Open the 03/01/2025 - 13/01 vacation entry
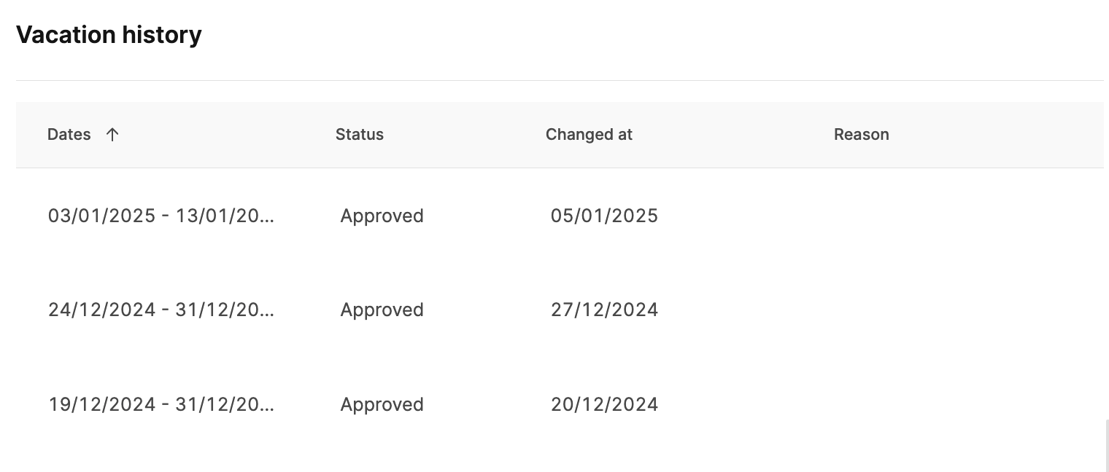 pos(161,216)
